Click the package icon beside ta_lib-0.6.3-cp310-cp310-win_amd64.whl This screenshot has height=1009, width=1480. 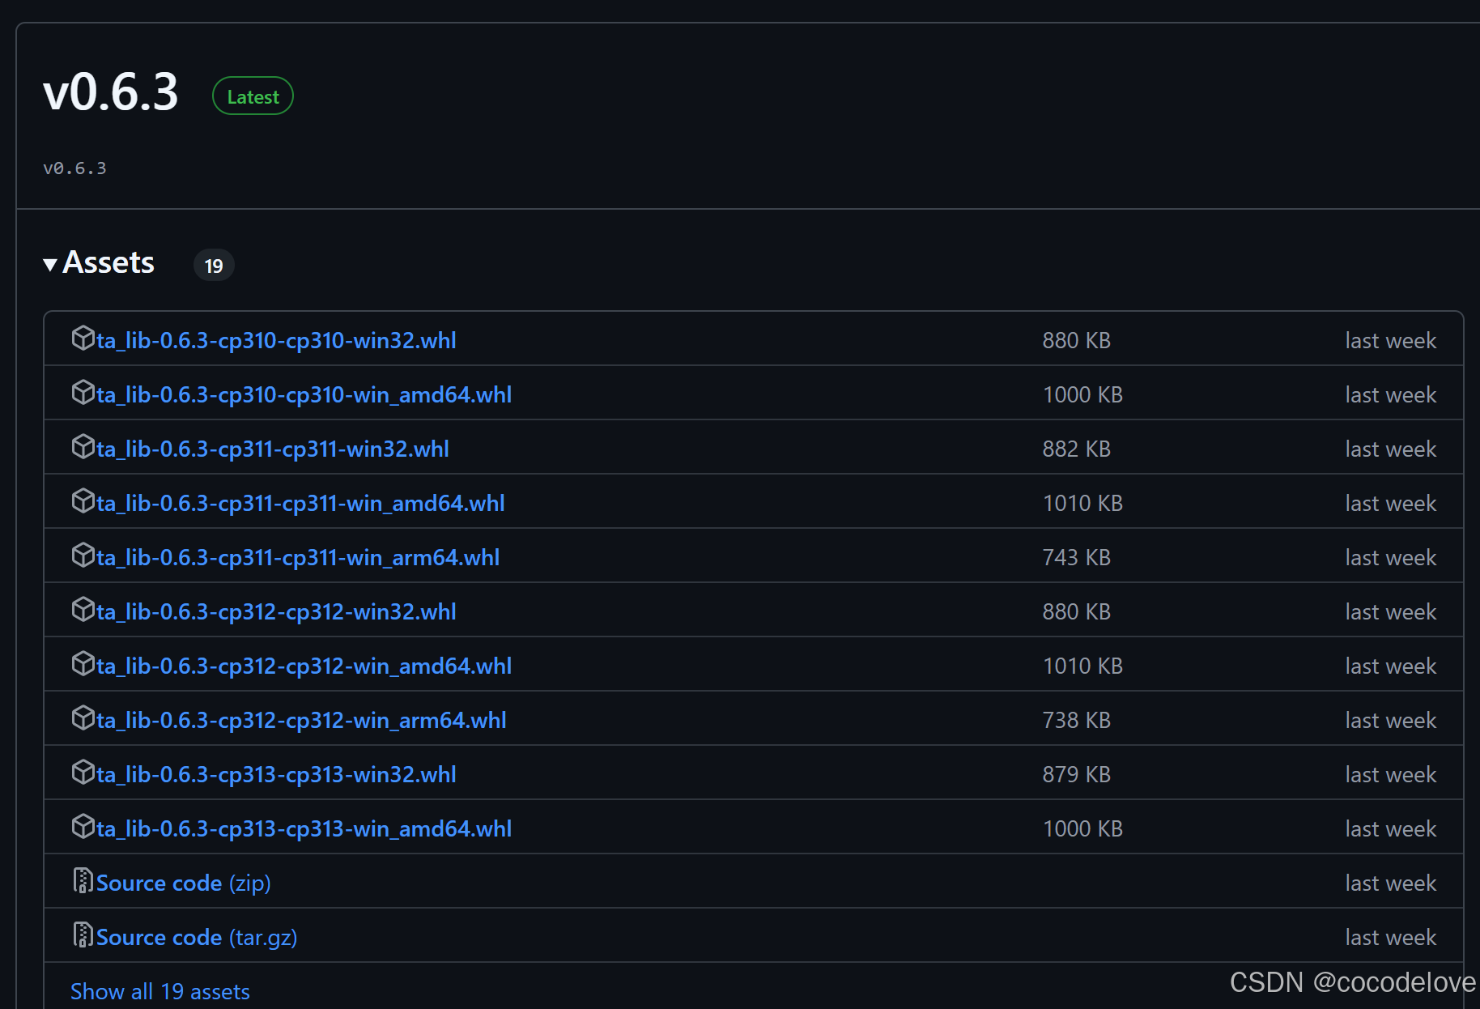tap(83, 393)
